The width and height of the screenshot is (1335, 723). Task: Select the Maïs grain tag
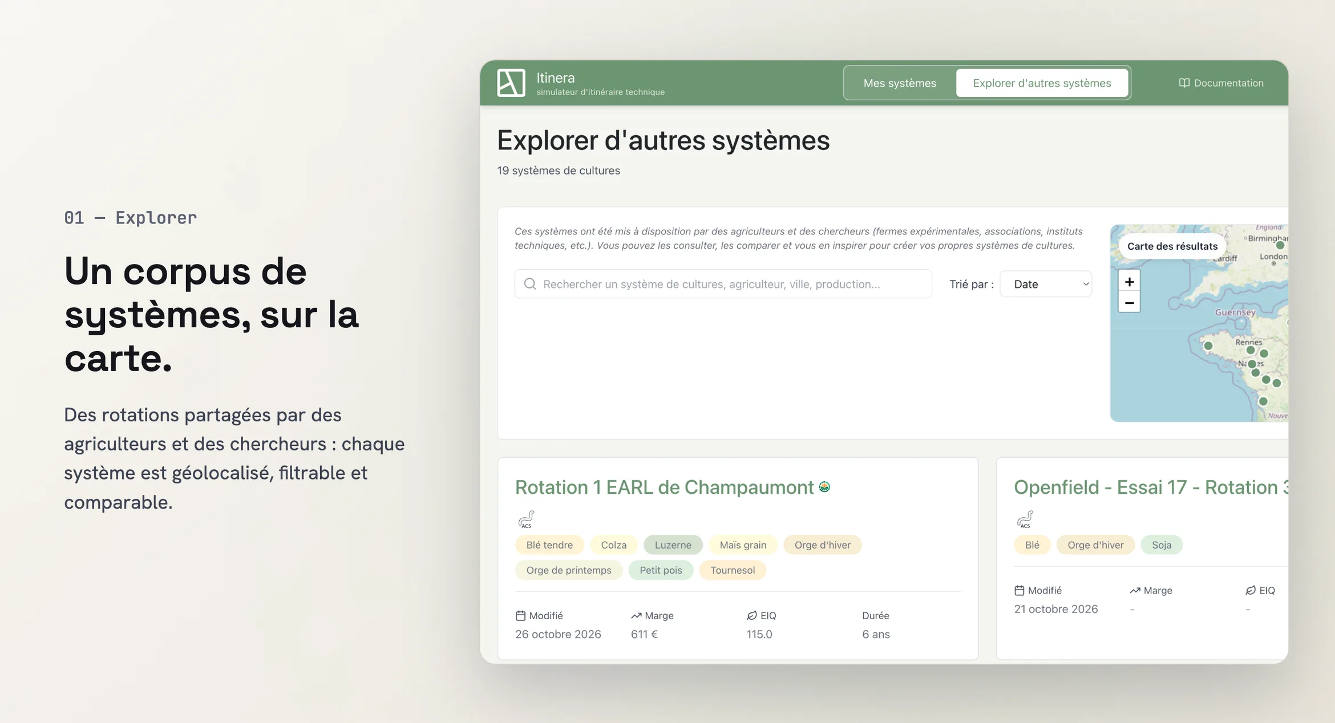(743, 545)
